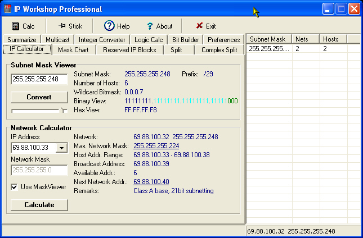Open the Bit Builder tab
Viewport: 363px width, 238px height.
coord(185,40)
